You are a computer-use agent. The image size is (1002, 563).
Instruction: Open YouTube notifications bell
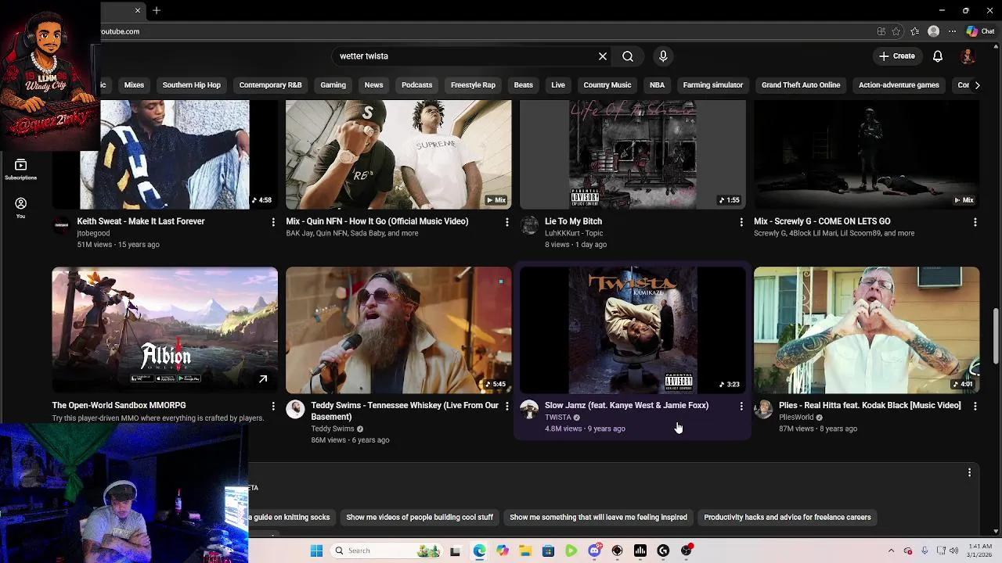(x=938, y=56)
